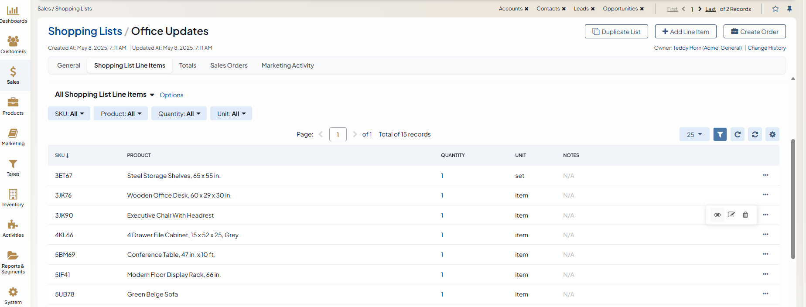This screenshot has width=806, height=307.
Task: Switch to the Totals tab
Action: pyautogui.click(x=188, y=65)
